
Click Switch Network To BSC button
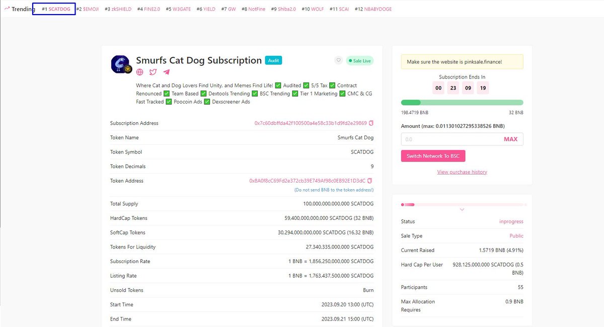point(433,156)
